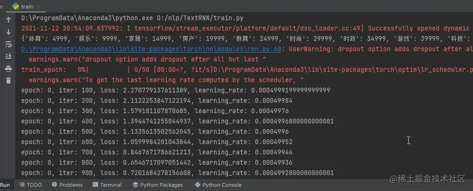Toggle Soft-Wrap icon in run panel
Screen dimensions: 473x191
tap(8, 45)
